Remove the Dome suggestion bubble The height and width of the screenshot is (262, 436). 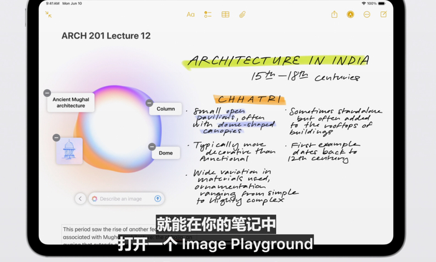point(152,147)
